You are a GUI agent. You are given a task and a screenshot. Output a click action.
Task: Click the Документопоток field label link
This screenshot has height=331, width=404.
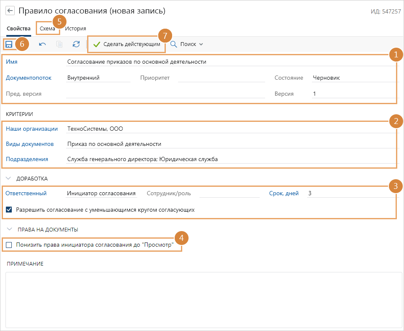(x=29, y=78)
